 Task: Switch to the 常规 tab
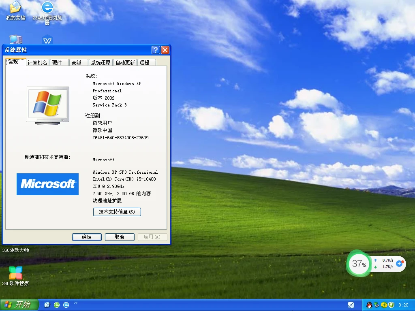pyautogui.click(x=16, y=62)
